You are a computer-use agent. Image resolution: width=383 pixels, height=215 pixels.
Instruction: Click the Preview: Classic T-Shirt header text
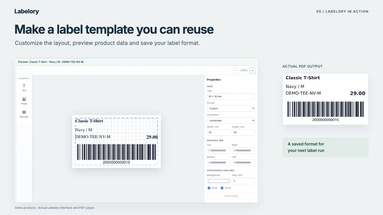click(x=51, y=62)
